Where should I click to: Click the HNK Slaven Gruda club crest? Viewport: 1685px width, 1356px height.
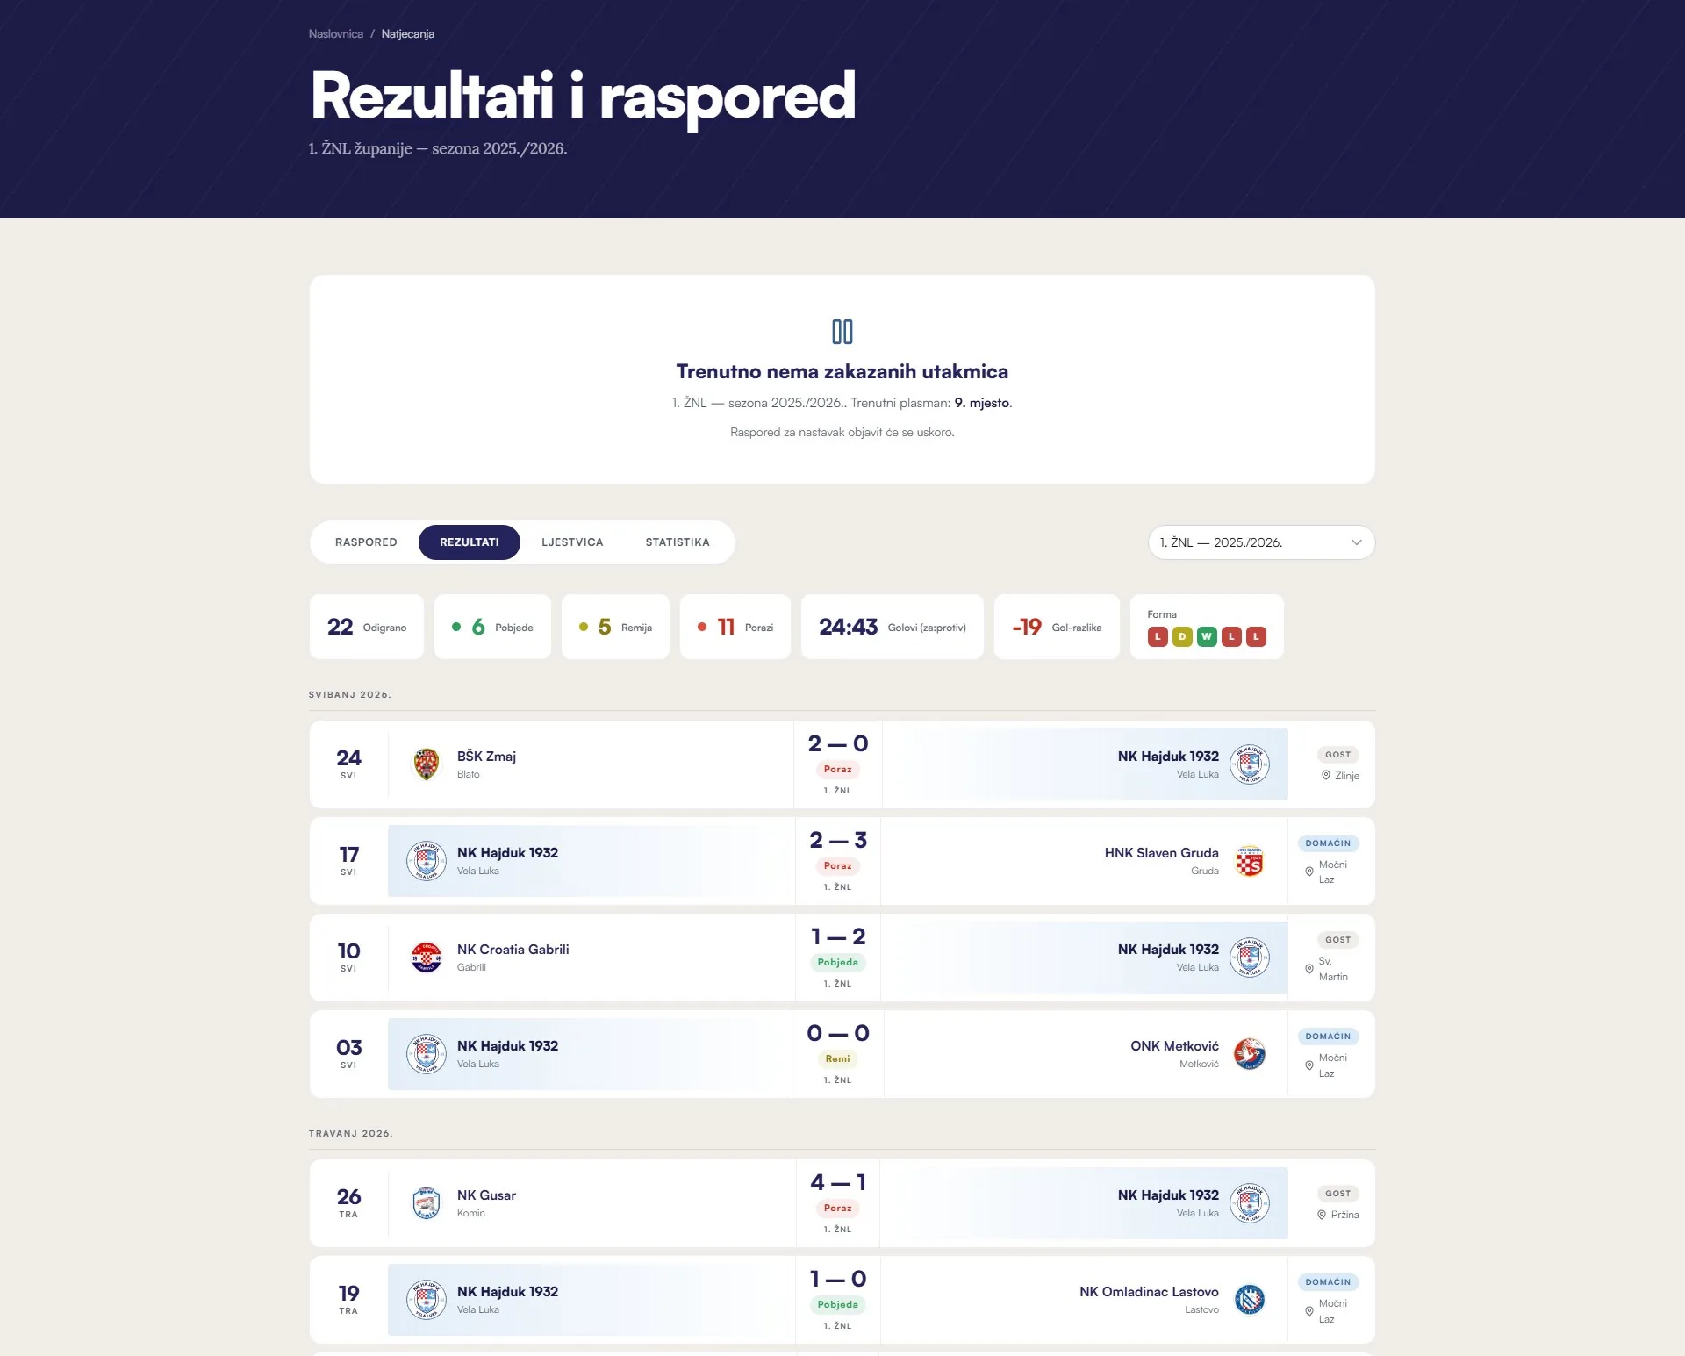(1250, 861)
